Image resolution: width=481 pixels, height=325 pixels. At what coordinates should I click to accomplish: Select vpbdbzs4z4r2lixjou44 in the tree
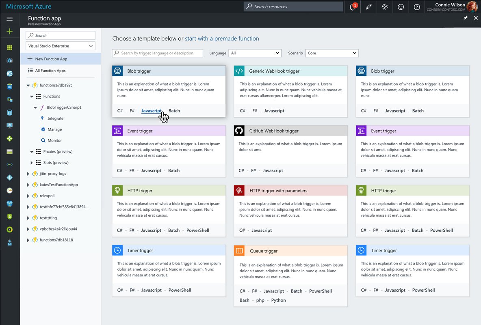[x=58, y=229]
